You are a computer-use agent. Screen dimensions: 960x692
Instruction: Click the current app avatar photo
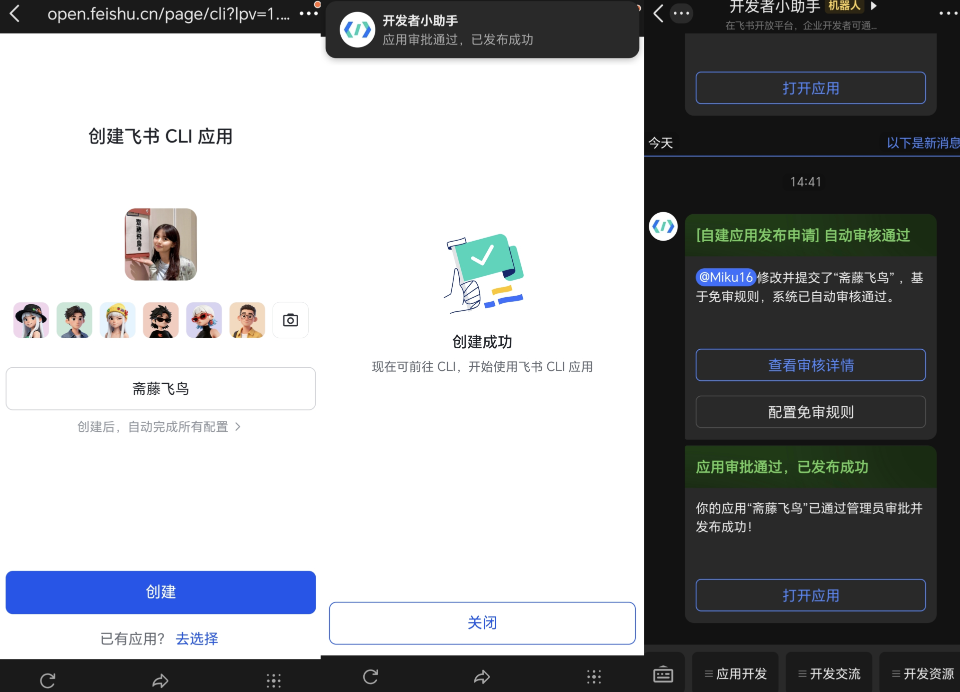click(x=161, y=244)
